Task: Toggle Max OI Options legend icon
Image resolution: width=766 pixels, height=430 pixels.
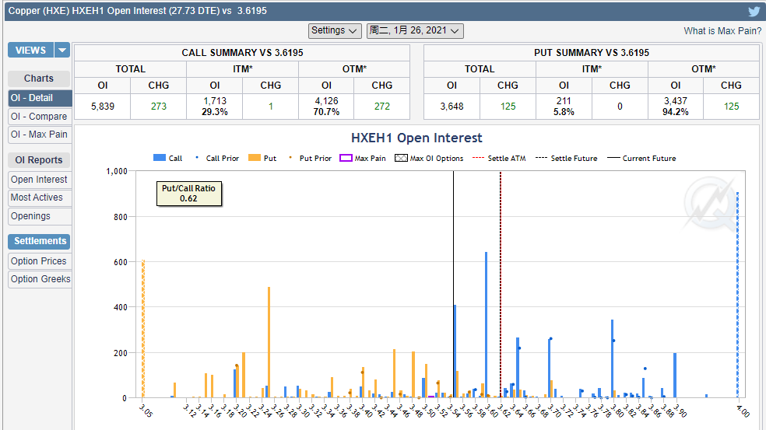Action: 401,159
